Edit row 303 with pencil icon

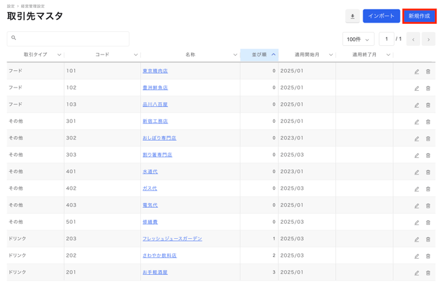(416, 155)
